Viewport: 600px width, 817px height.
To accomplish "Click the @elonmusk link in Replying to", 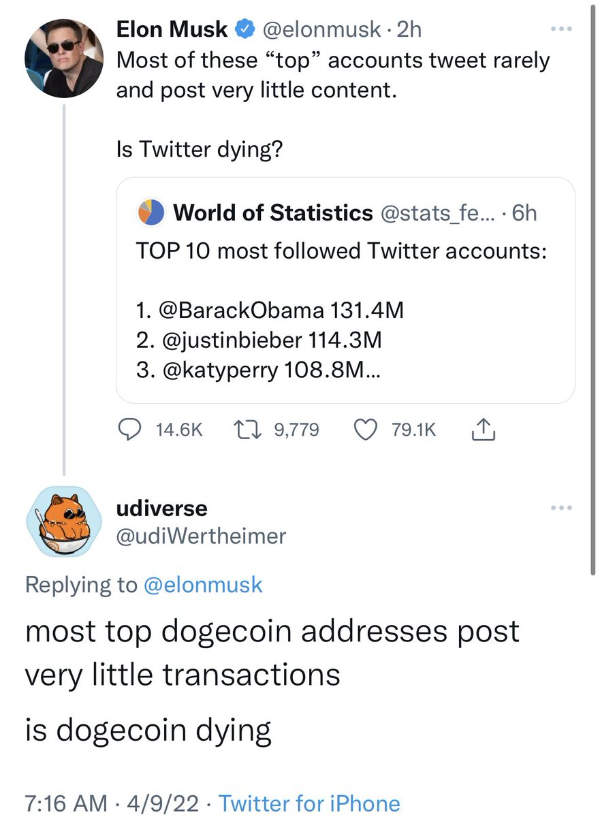I will click(x=203, y=585).
